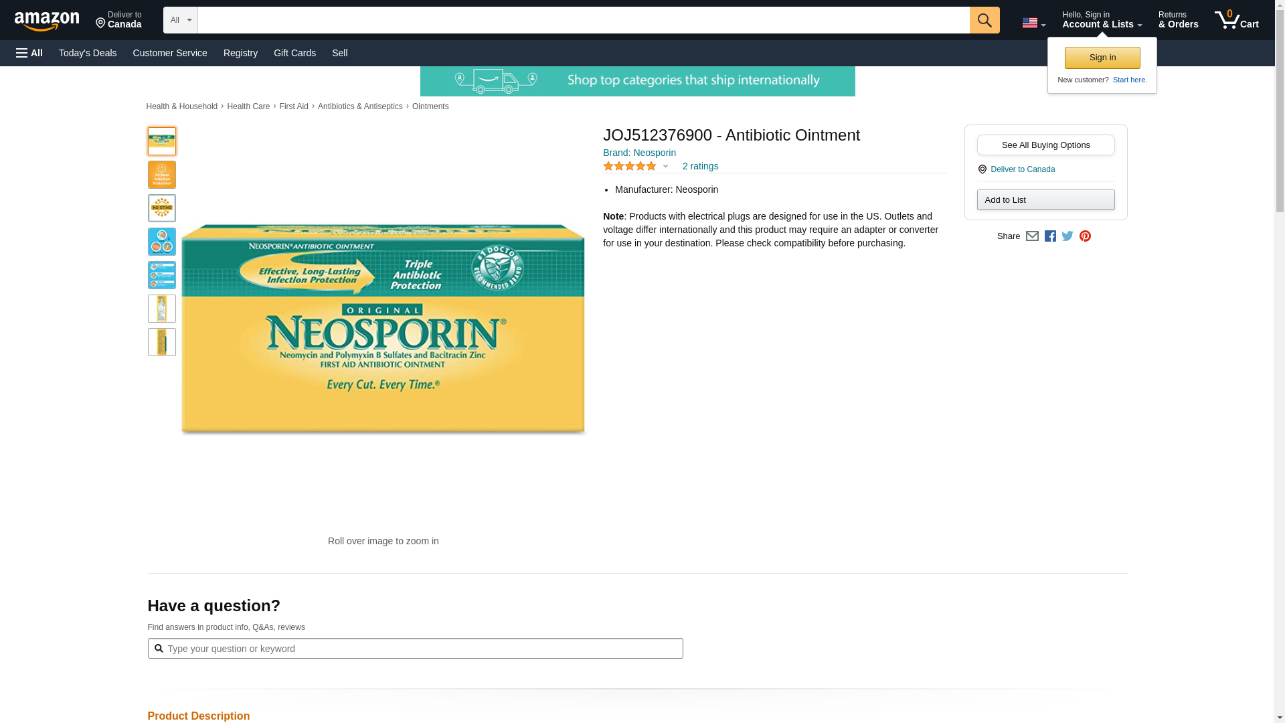The height and width of the screenshot is (723, 1285).
Task: Open the All hamburger menu
Action: tap(29, 53)
